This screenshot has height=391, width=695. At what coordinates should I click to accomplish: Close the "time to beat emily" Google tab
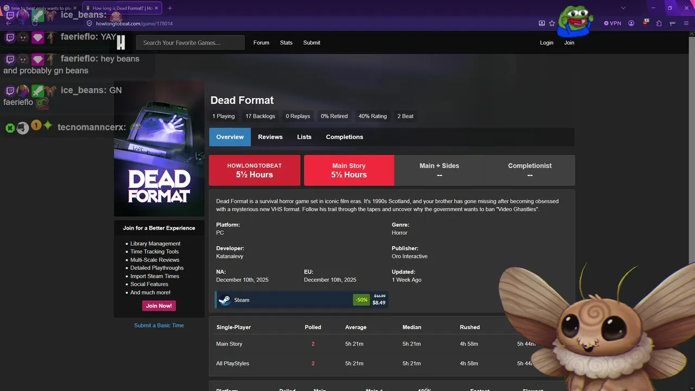[x=75, y=8]
